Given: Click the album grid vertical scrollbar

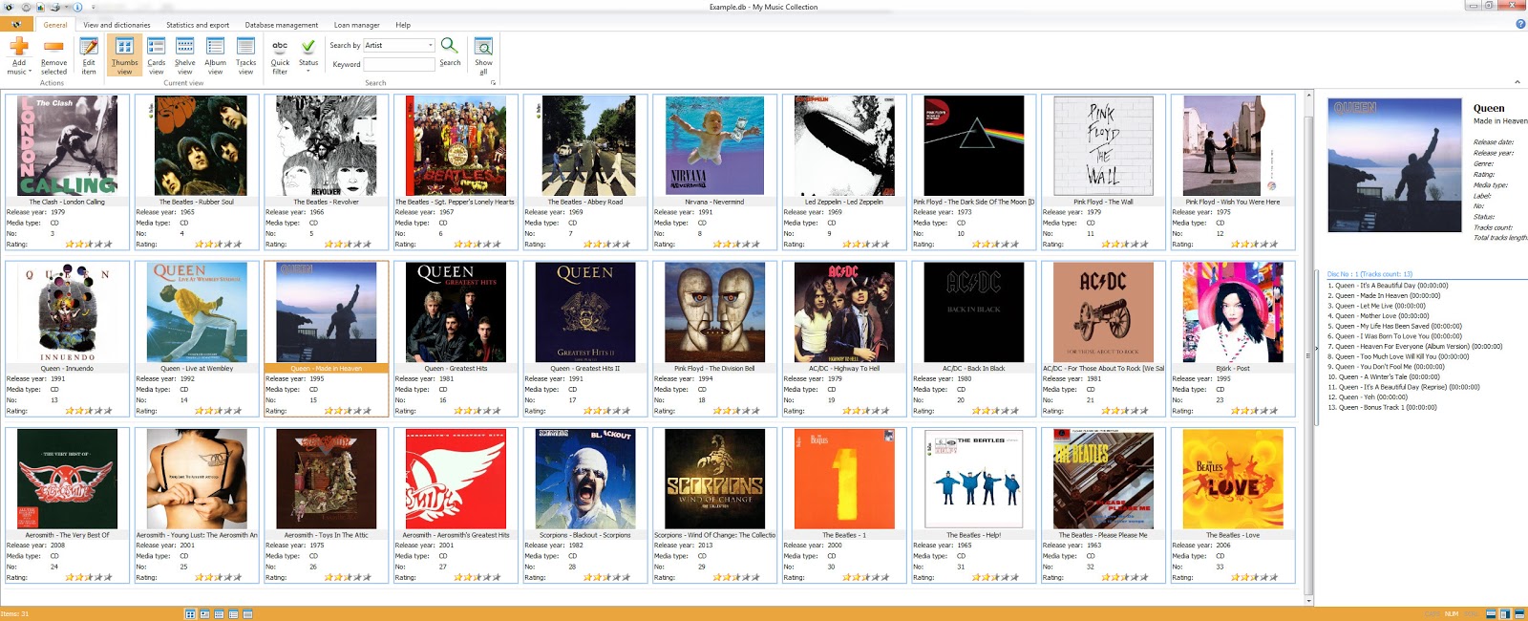Looking at the screenshot, I should (x=1309, y=348).
